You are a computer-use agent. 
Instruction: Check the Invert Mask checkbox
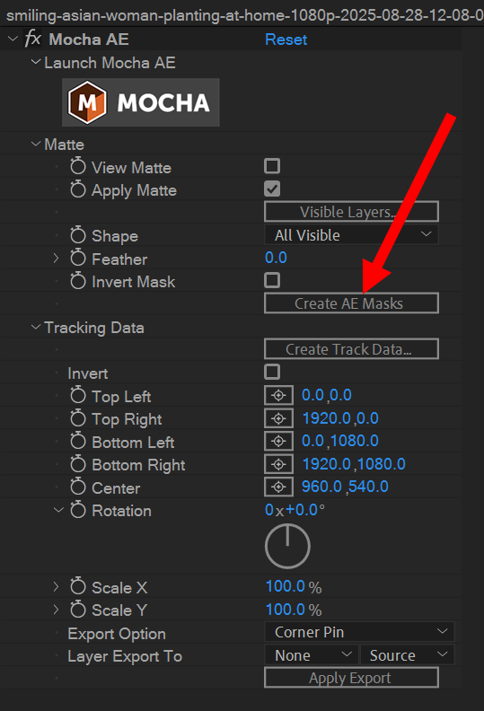coord(272,280)
